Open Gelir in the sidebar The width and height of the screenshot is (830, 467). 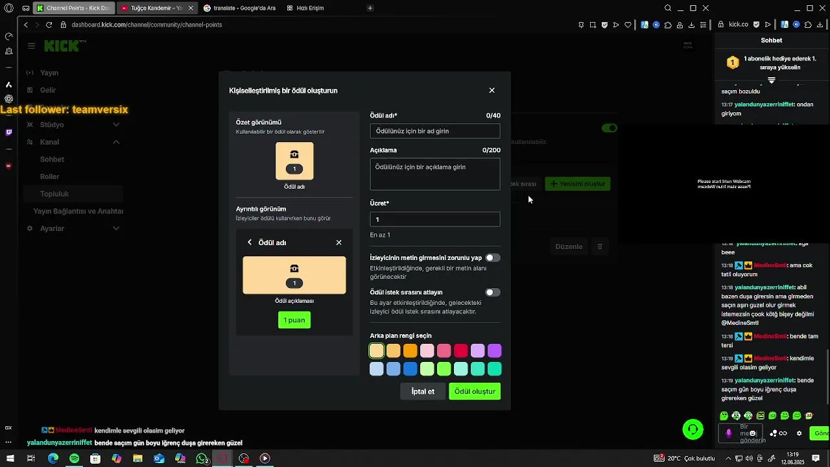coord(48,90)
